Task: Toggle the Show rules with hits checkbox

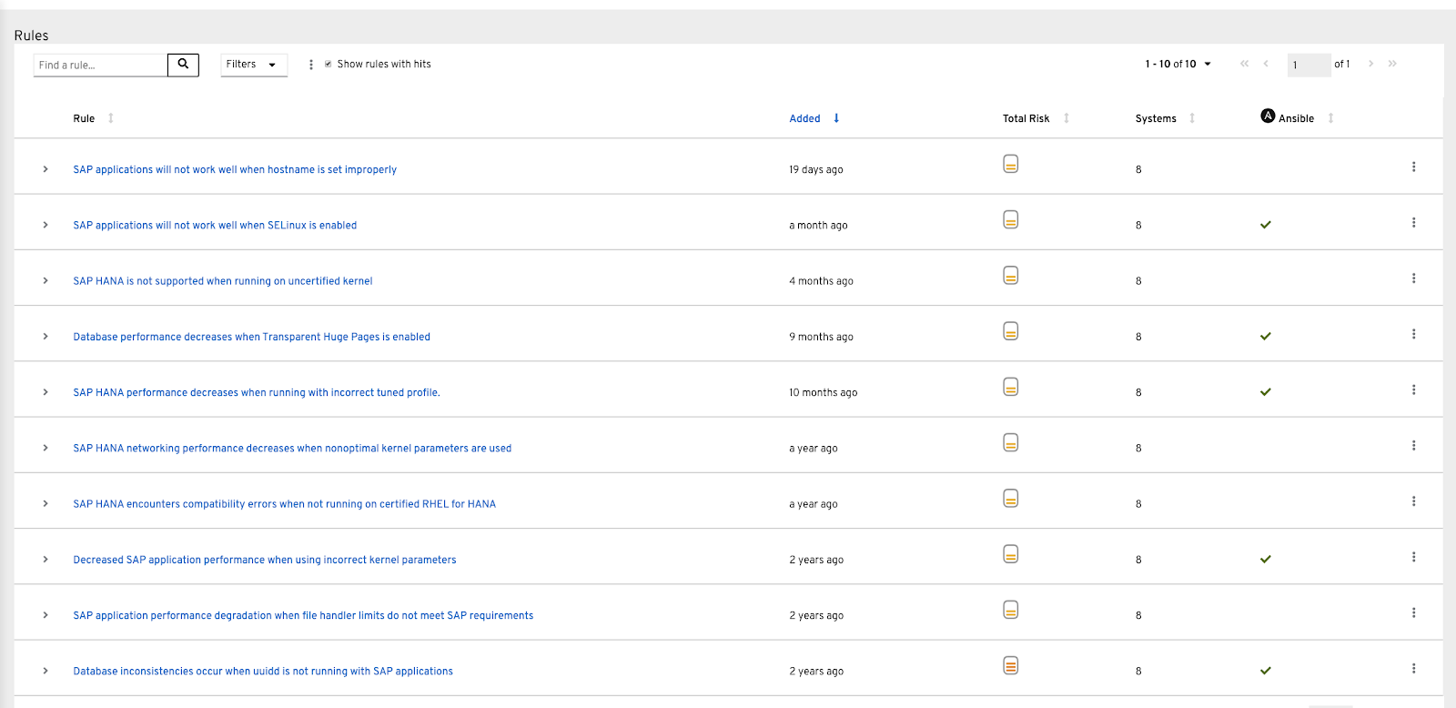Action: (329, 65)
